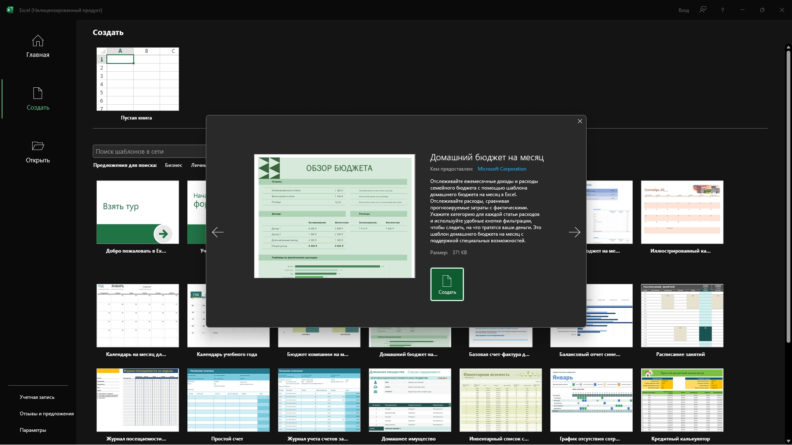Open Параметры in the sidebar
This screenshot has width=792, height=445.
point(33,430)
